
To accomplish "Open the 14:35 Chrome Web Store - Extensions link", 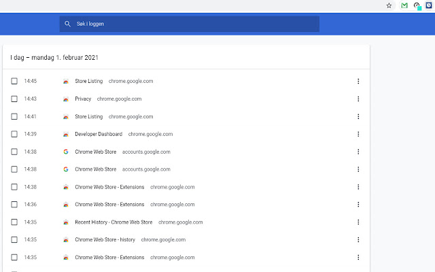I will [109, 257].
